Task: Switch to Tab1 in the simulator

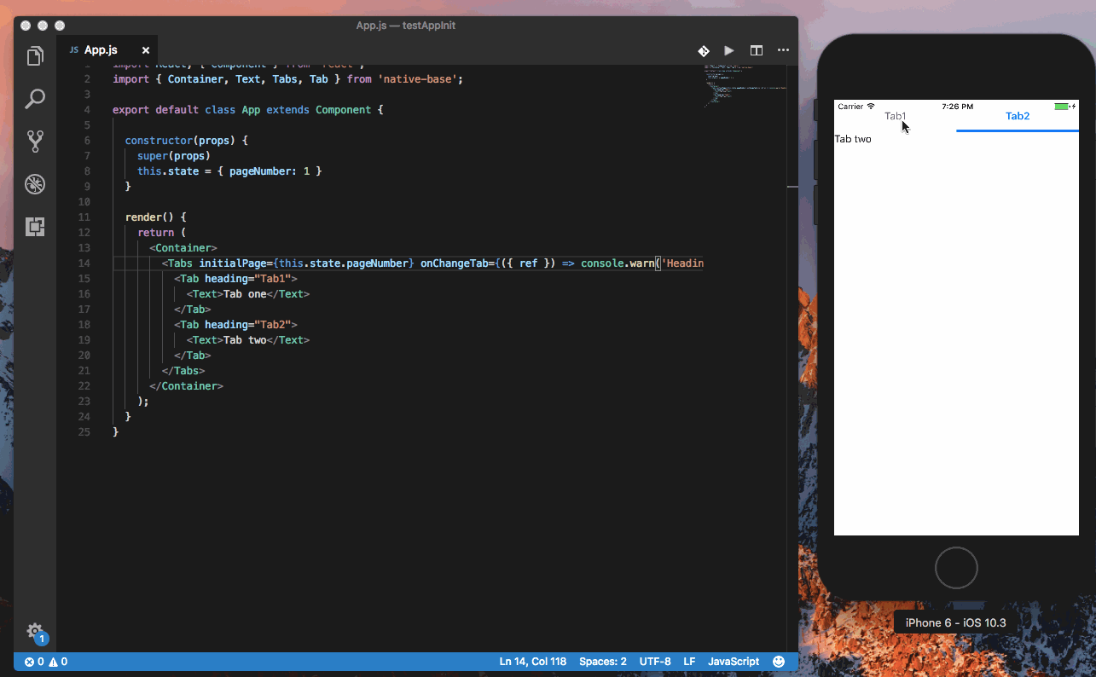Action: (x=896, y=116)
